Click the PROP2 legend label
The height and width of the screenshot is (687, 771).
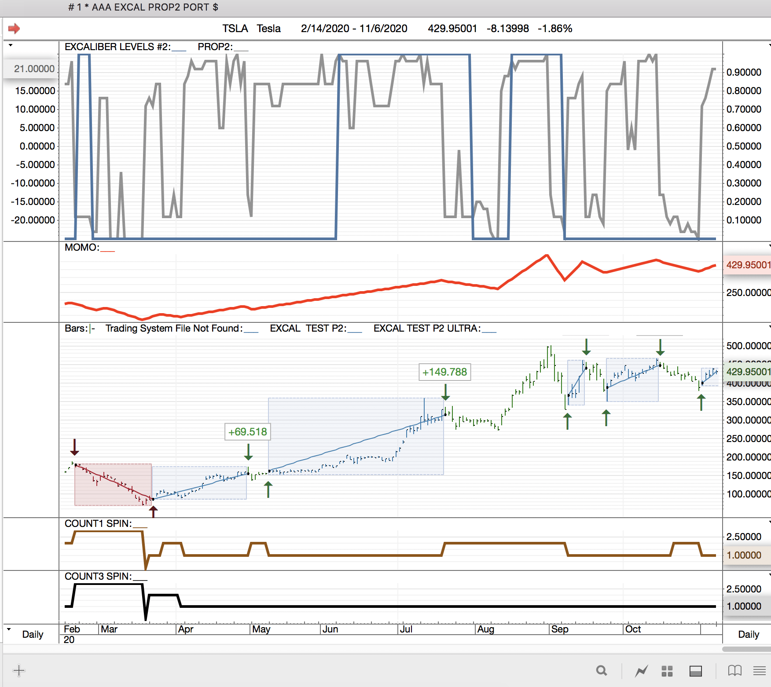(215, 47)
